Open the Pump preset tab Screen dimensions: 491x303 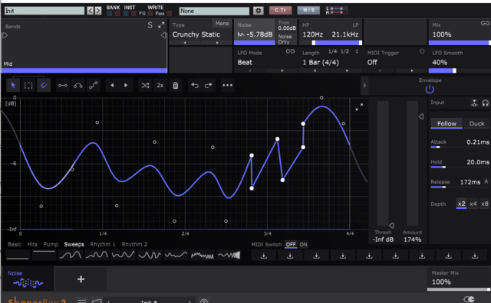coord(51,244)
